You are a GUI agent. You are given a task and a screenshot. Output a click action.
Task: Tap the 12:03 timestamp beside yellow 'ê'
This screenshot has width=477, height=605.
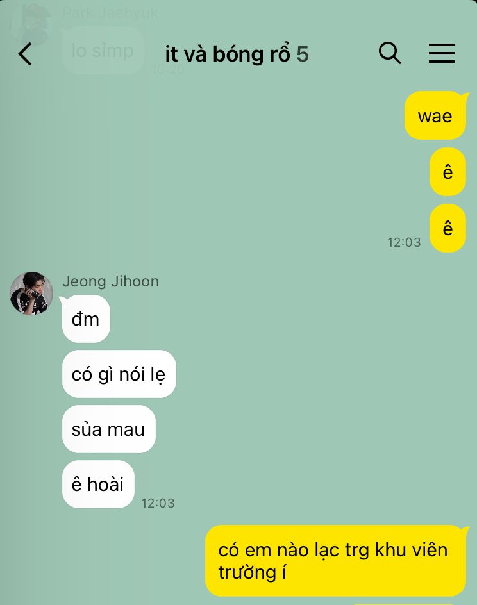coord(404,242)
